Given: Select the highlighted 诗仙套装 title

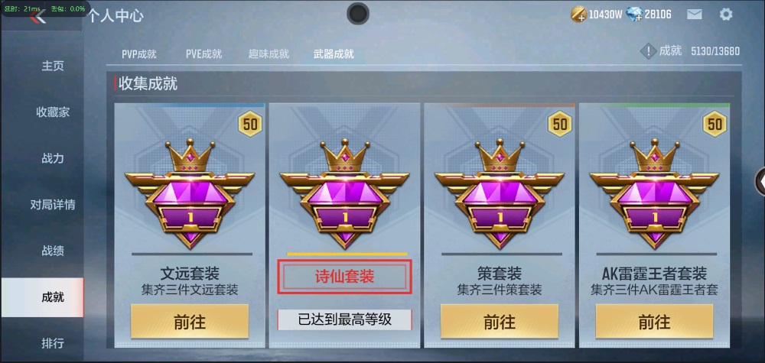Looking at the screenshot, I should tap(344, 277).
